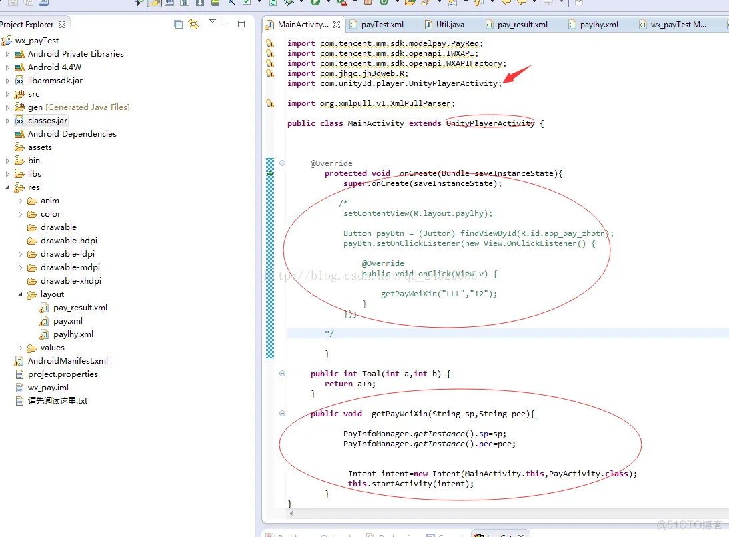The width and height of the screenshot is (729, 537).
Task: Expand gen Generated Java Files folder
Action: click(x=7, y=107)
